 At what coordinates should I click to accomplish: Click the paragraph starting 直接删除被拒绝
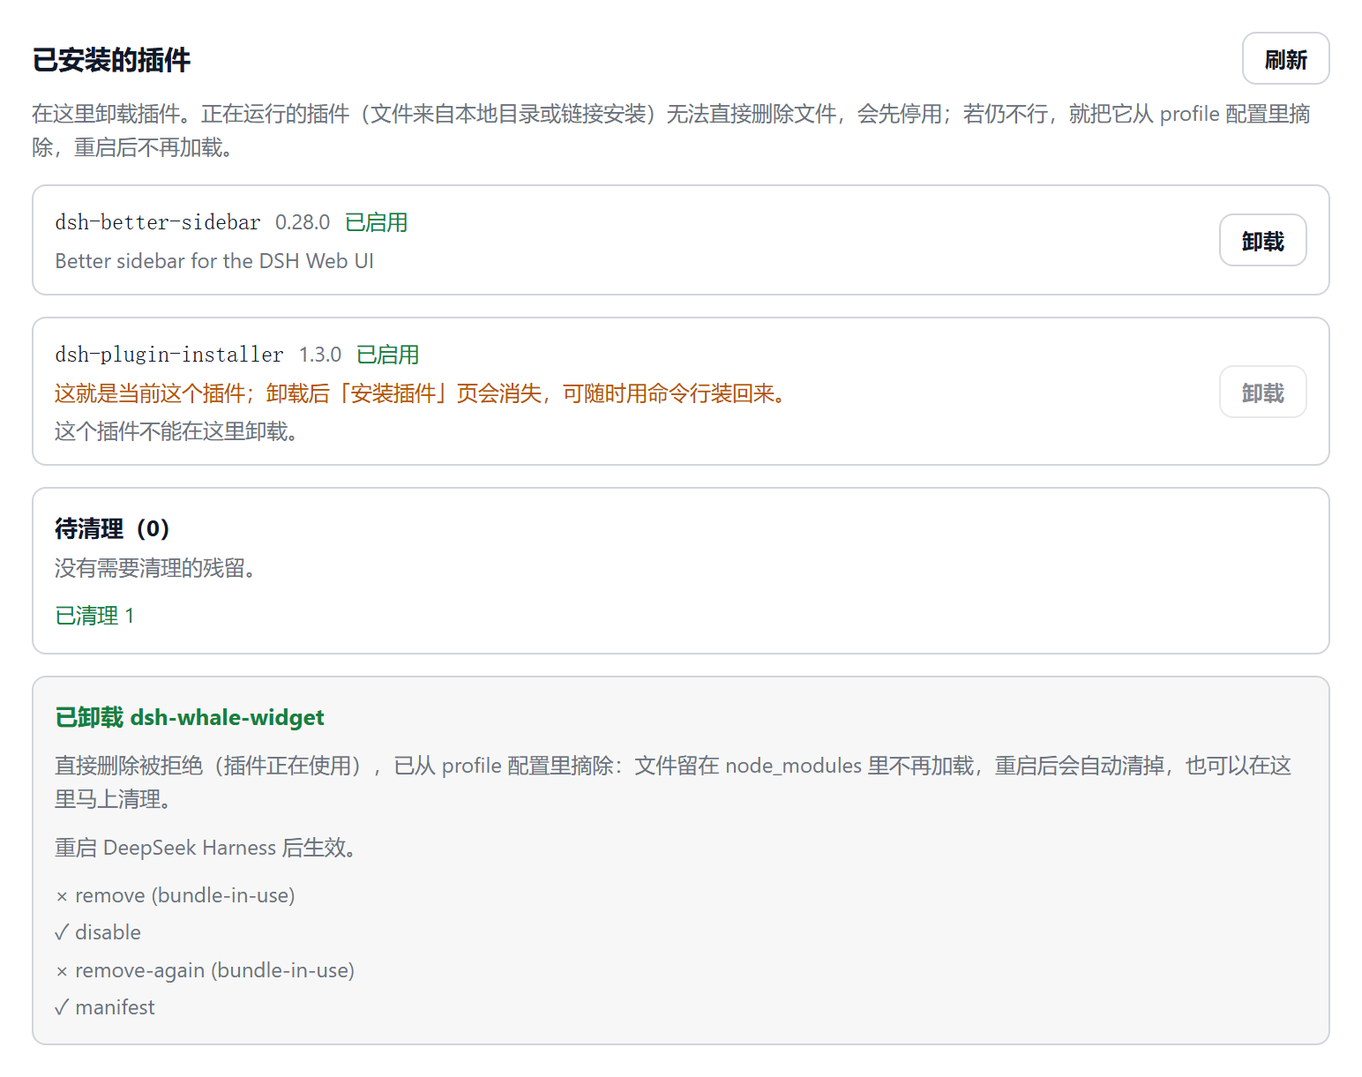point(673,782)
